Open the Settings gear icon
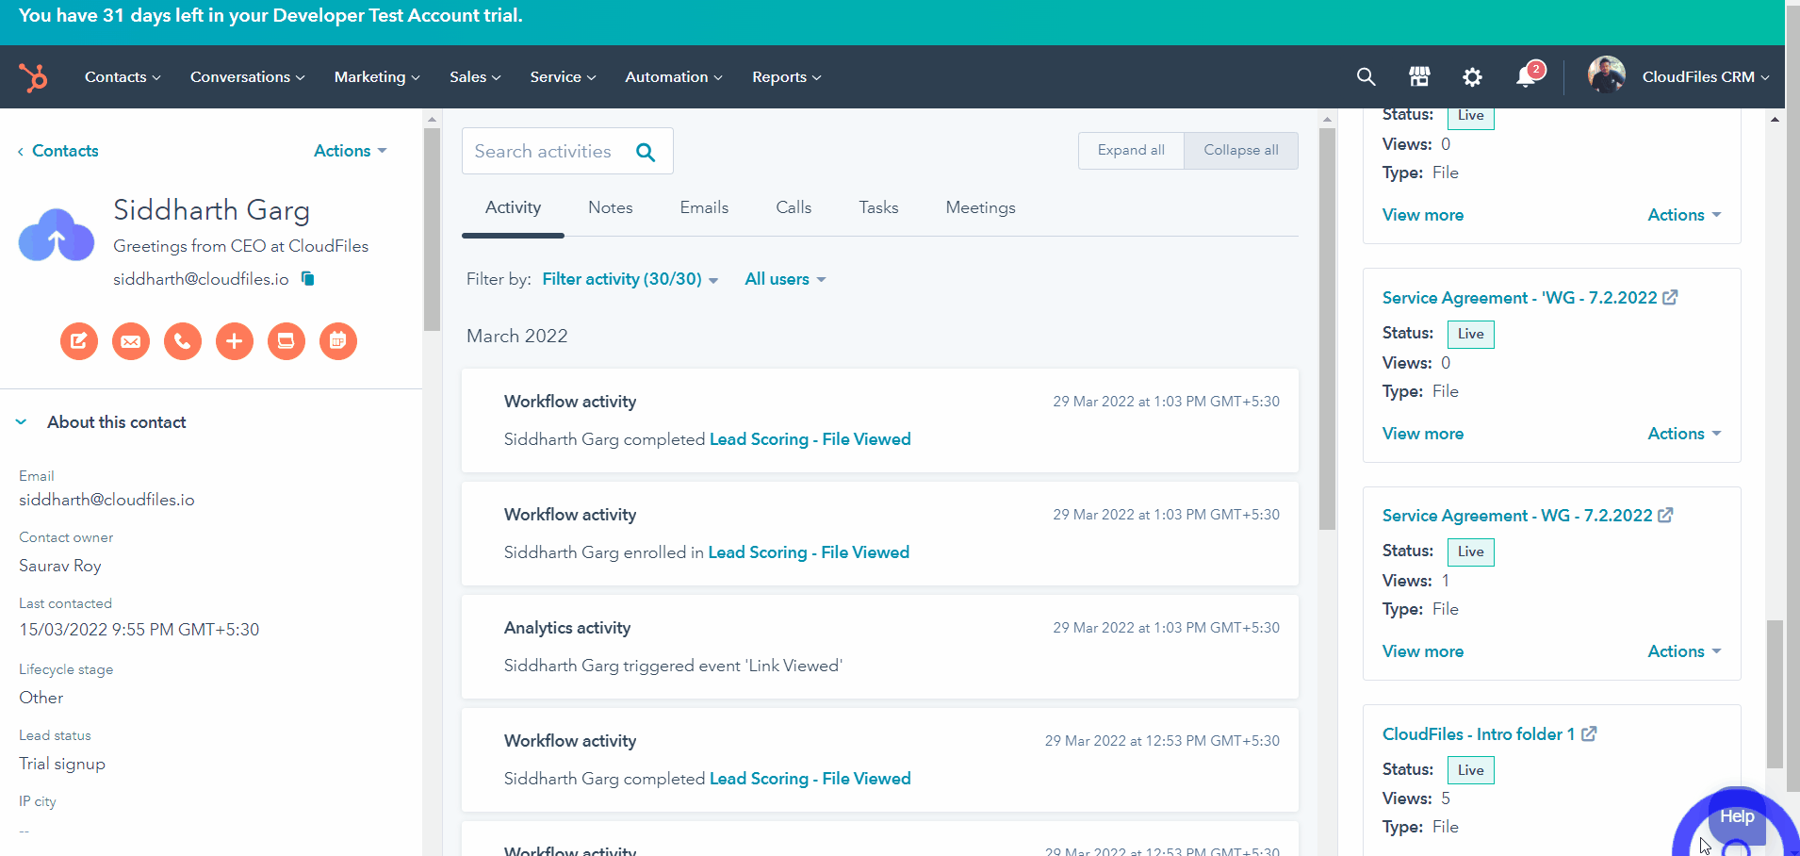1800x856 pixels. click(1472, 77)
